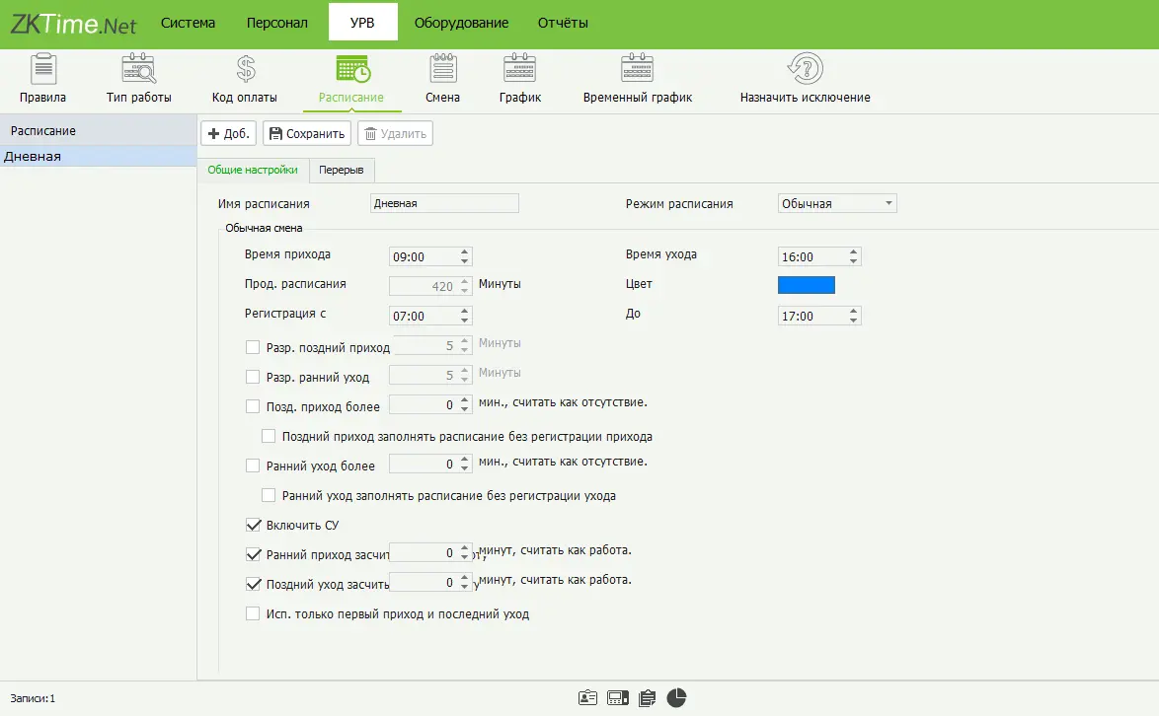
Task: Open the Временный график icon
Action: pos(637,70)
